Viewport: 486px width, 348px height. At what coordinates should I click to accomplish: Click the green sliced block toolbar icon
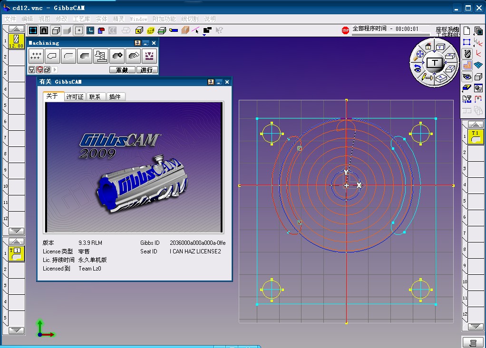[162, 30]
